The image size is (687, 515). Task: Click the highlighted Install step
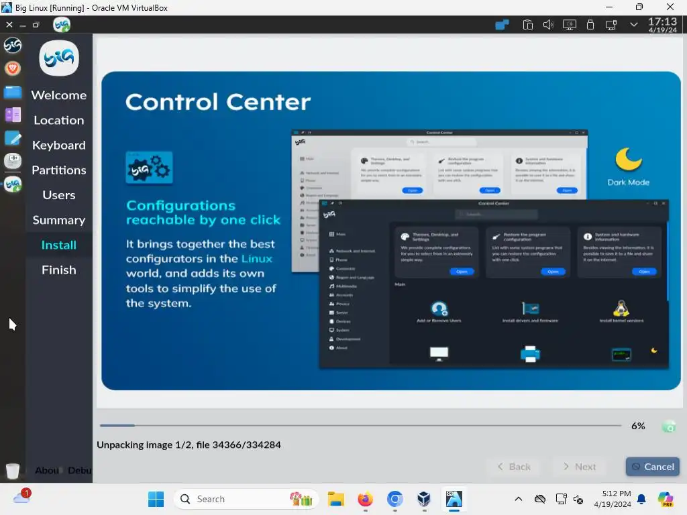[59, 245]
